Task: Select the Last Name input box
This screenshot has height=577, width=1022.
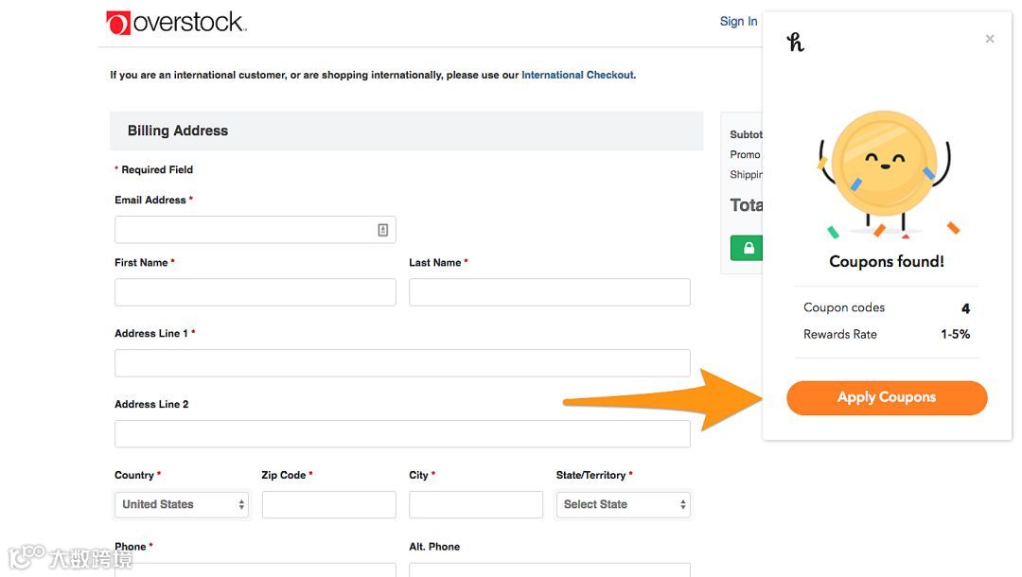Action: click(549, 292)
